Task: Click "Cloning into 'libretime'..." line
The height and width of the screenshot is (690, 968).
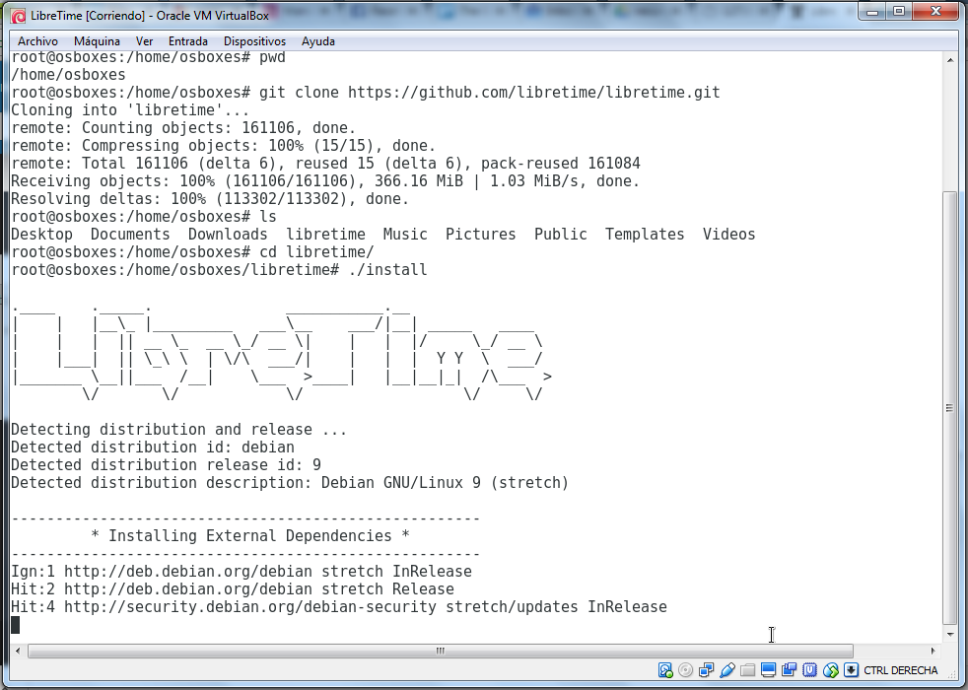Action: pos(130,109)
